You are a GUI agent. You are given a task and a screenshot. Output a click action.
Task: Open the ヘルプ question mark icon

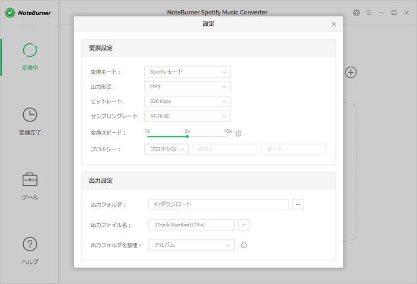30,244
